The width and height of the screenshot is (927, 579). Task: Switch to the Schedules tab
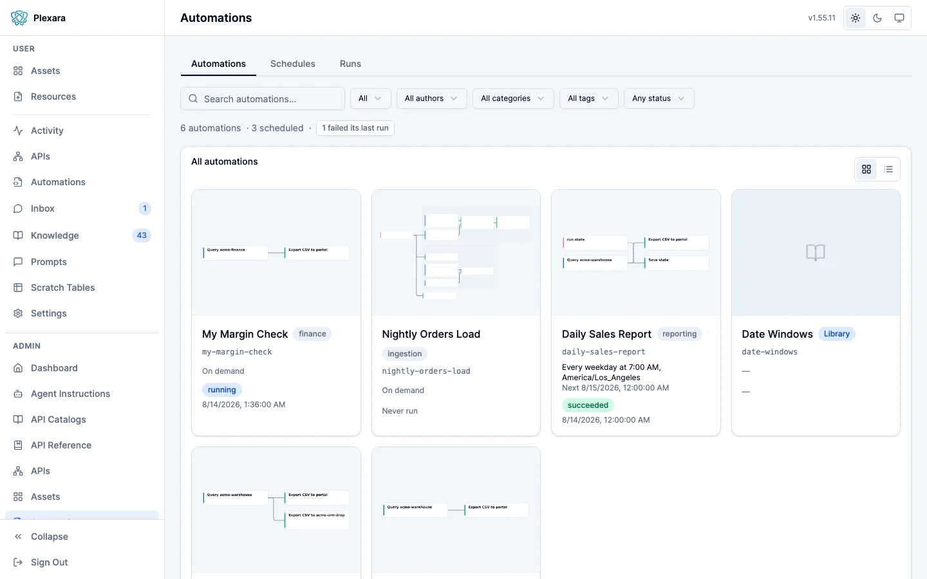pos(293,64)
